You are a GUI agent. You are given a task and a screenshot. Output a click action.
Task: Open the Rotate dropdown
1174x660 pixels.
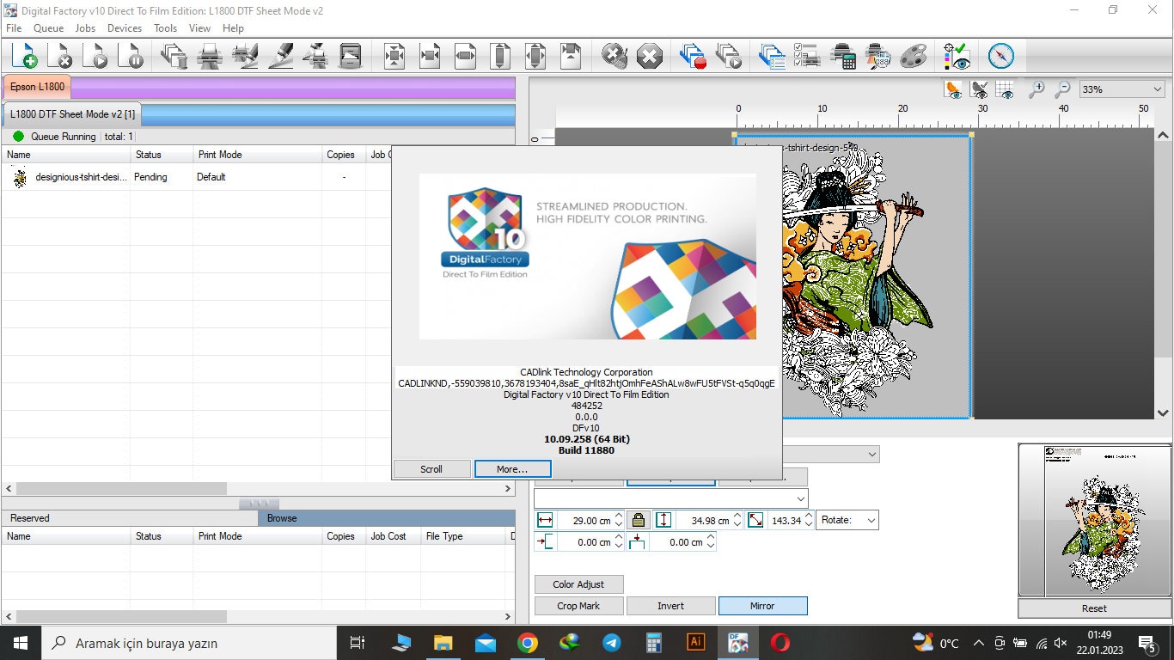tap(847, 520)
